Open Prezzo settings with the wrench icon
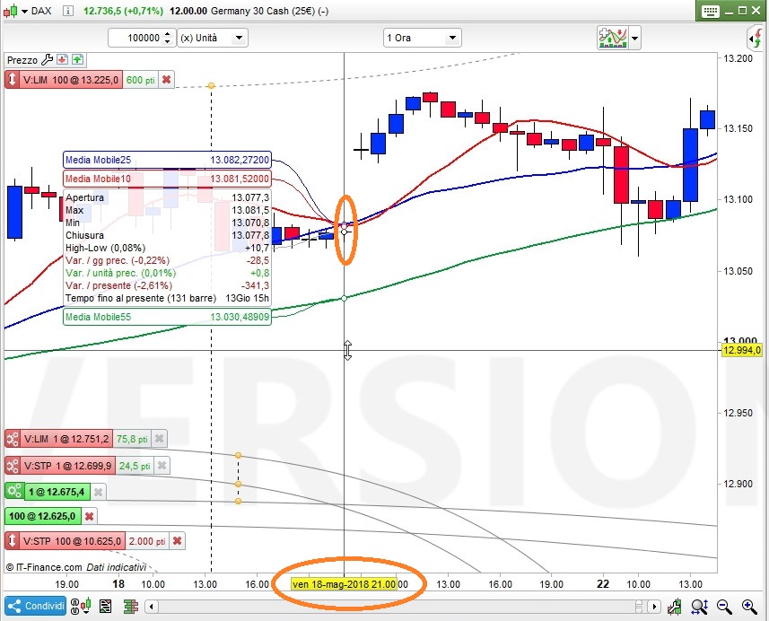Image resolution: width=769 pixels, height=621 pixels. (x=47, y=60)
